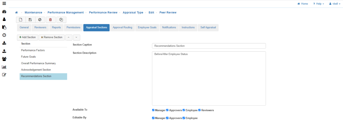Click the dashboard gauge icon in the sidebar

pos(4,12)
